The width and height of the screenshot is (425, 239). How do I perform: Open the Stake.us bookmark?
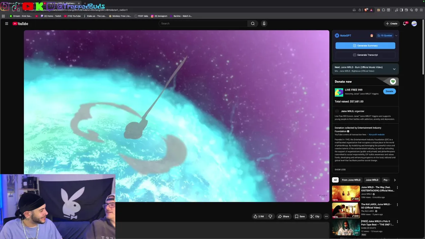(95, 16)
